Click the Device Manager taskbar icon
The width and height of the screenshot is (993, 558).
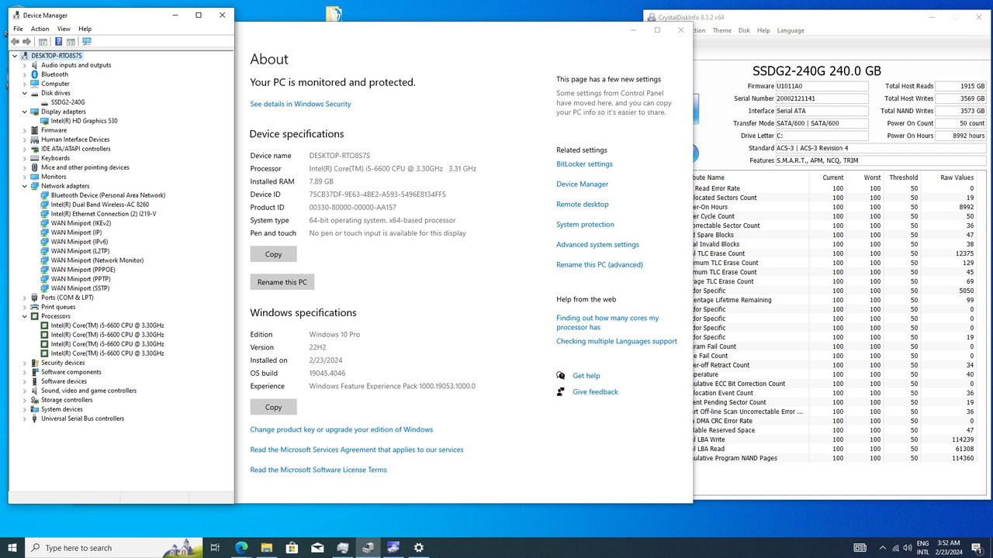368,547
